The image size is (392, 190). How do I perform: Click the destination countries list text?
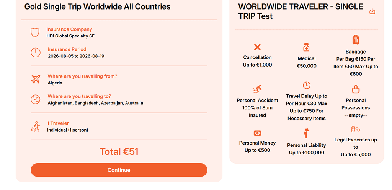pos(95,103)
